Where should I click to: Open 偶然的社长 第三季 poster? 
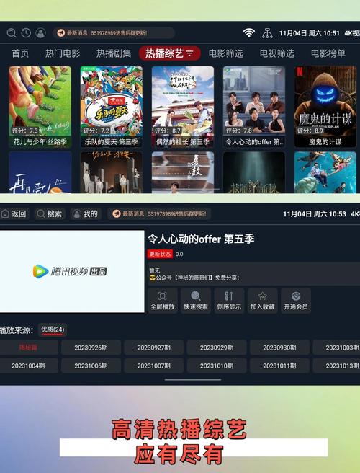coord(183,107)
